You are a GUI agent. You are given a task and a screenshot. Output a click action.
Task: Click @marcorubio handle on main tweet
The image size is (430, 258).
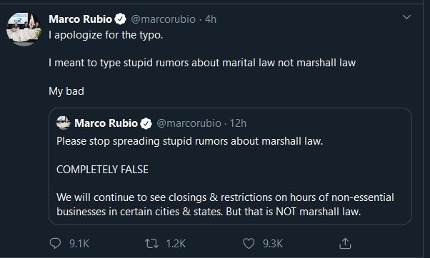tap(163, 19)
